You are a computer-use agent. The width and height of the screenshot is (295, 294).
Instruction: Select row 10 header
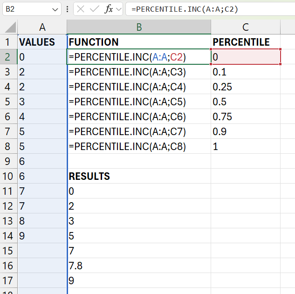[8, 176]
